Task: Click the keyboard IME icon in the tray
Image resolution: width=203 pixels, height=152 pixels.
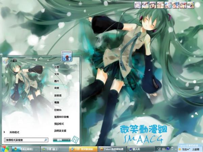Action: [x=164, y=149]
